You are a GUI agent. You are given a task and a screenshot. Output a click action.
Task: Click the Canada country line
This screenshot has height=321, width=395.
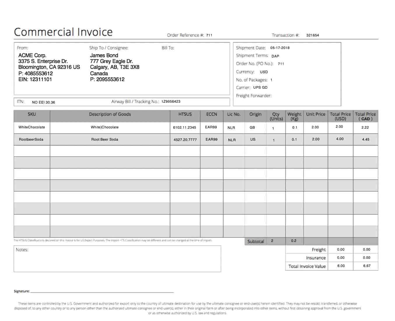[x=99, y=73]
